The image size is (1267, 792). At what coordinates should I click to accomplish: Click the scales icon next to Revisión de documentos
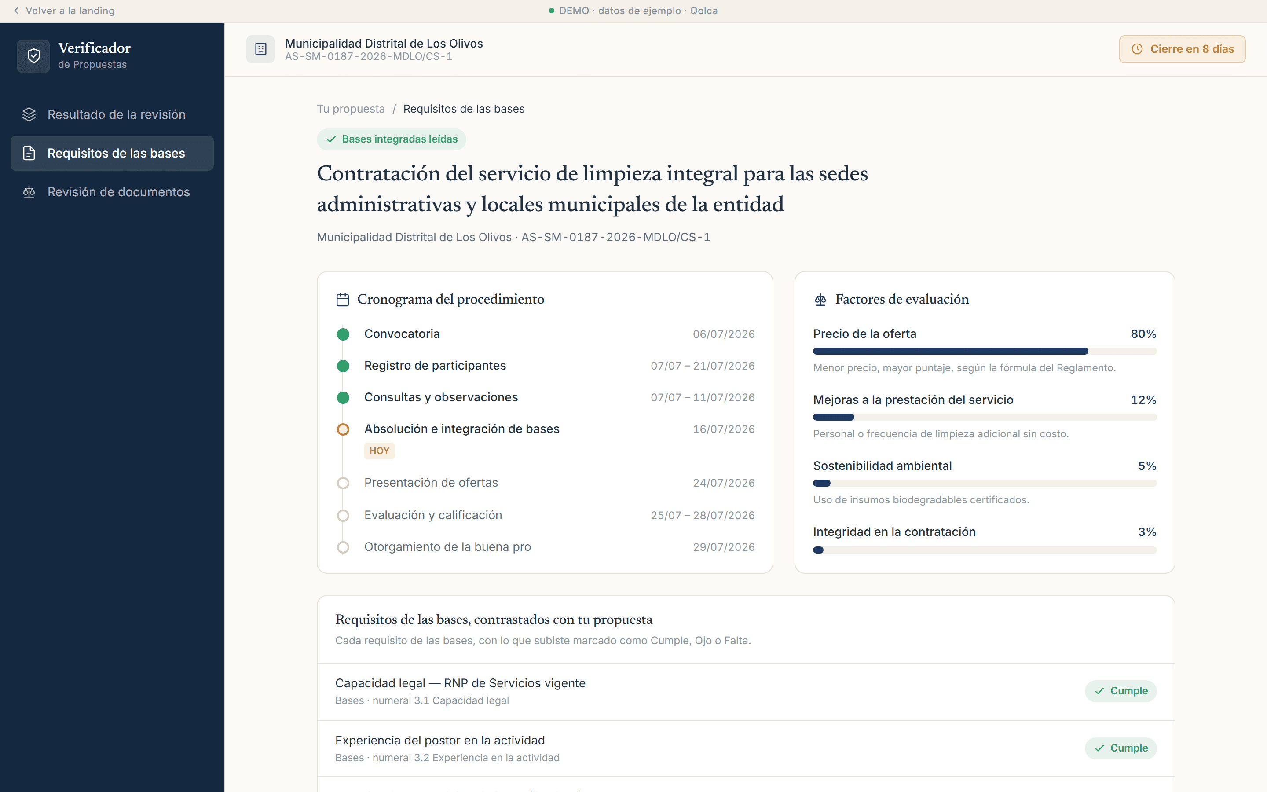(29, 192)
